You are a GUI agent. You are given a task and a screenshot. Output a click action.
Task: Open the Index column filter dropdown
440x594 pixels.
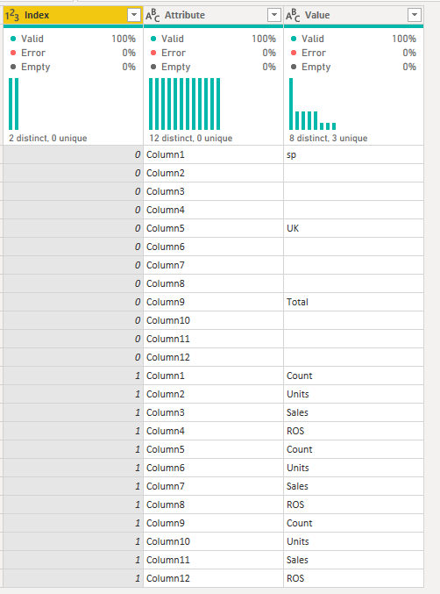tap(133, 15)
